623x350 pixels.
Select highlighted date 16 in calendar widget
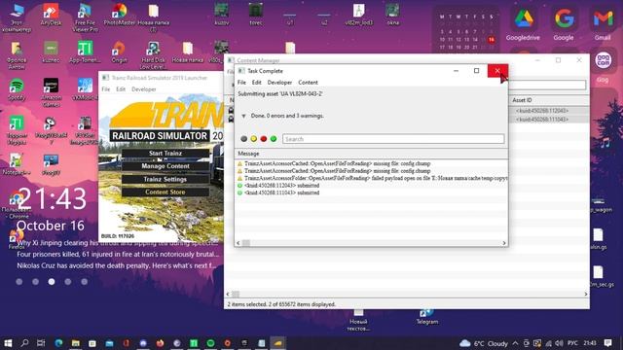492,40
